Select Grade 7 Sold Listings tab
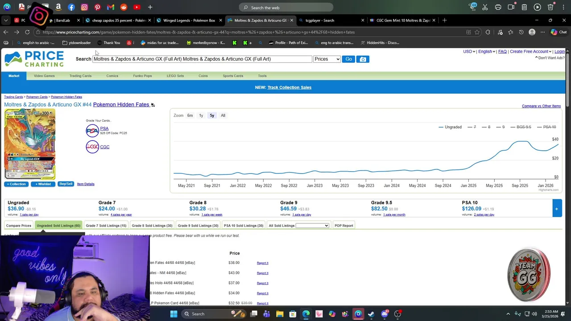The height and width of the screenshot is (321, 571). point(106,226)
